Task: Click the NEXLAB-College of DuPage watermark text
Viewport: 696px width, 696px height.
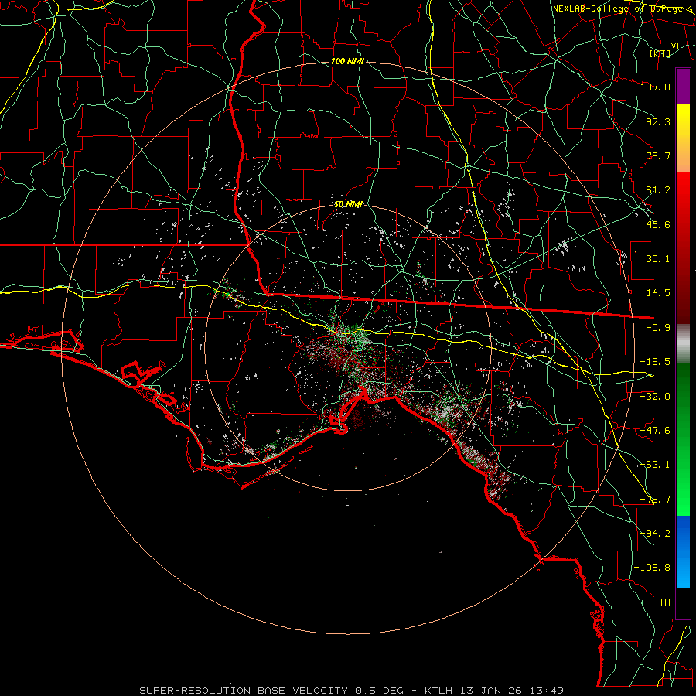Action: (622, 9)
